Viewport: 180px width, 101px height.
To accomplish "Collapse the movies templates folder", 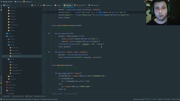I will (7, 59).
